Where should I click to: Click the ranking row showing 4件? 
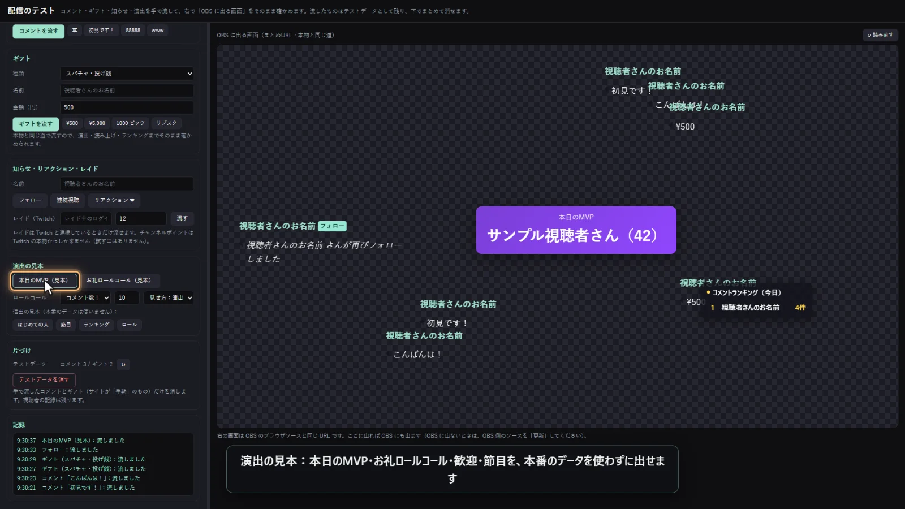[758, 308]
